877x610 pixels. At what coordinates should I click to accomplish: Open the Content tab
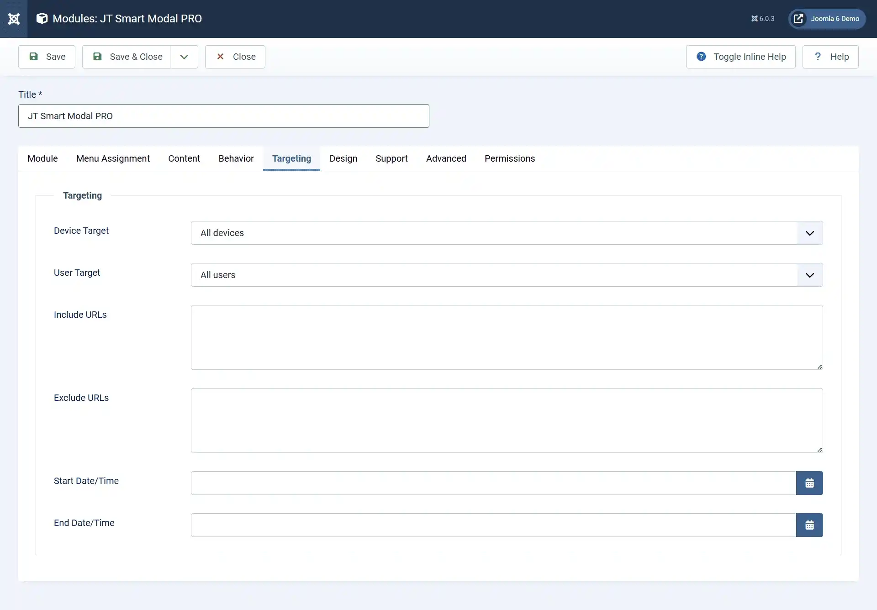pos(184,158)
